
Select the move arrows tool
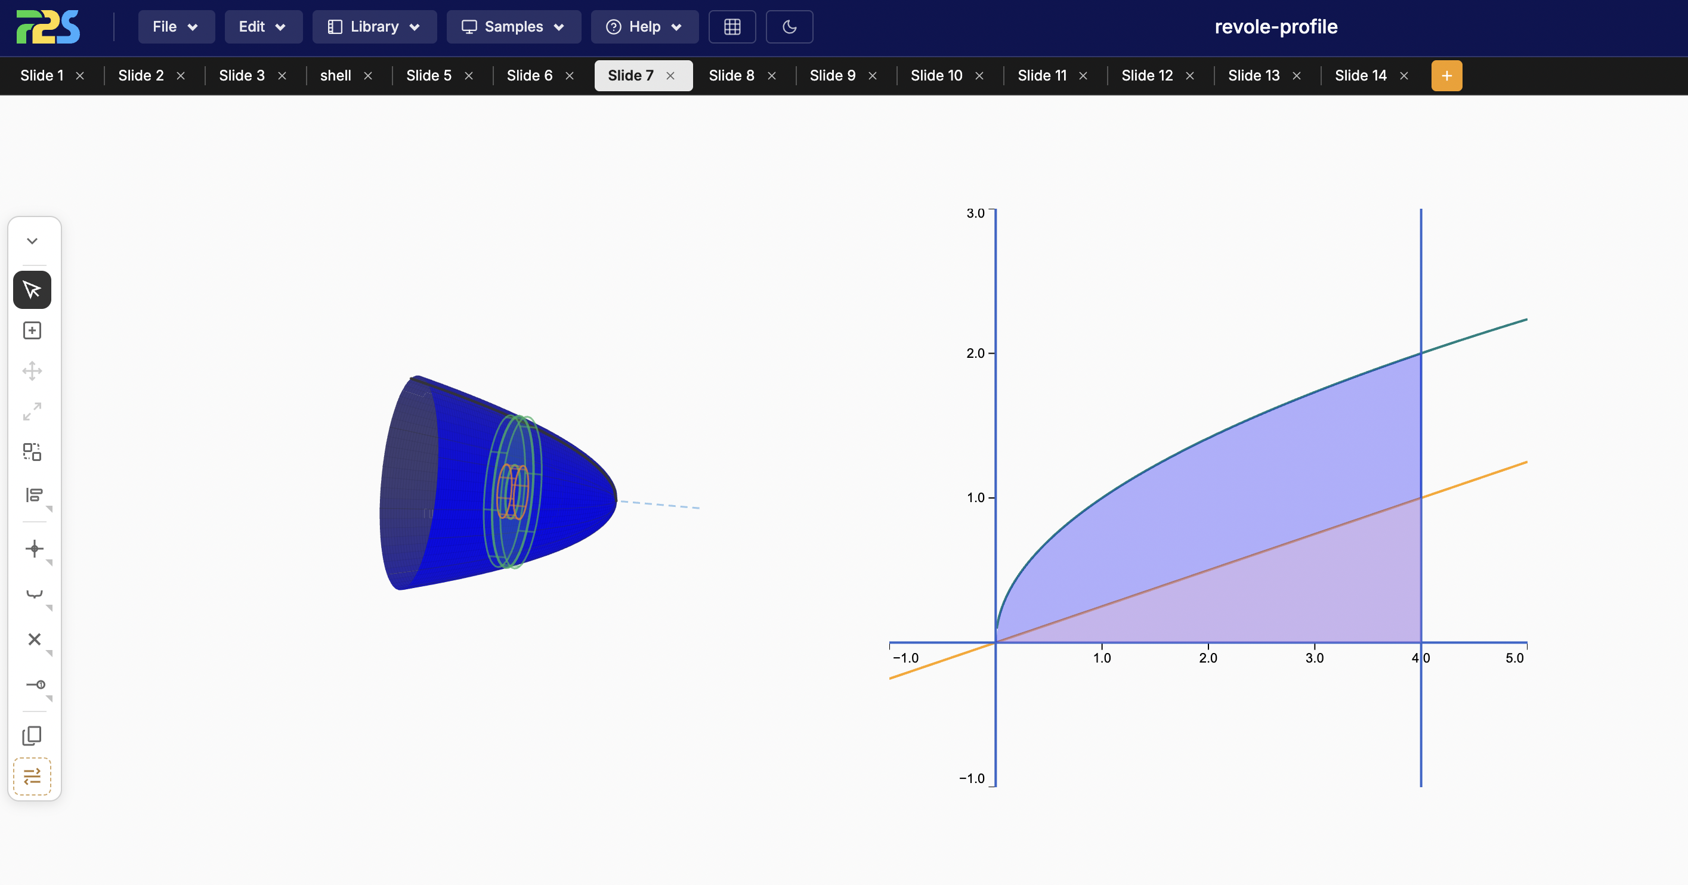(32, 371)
